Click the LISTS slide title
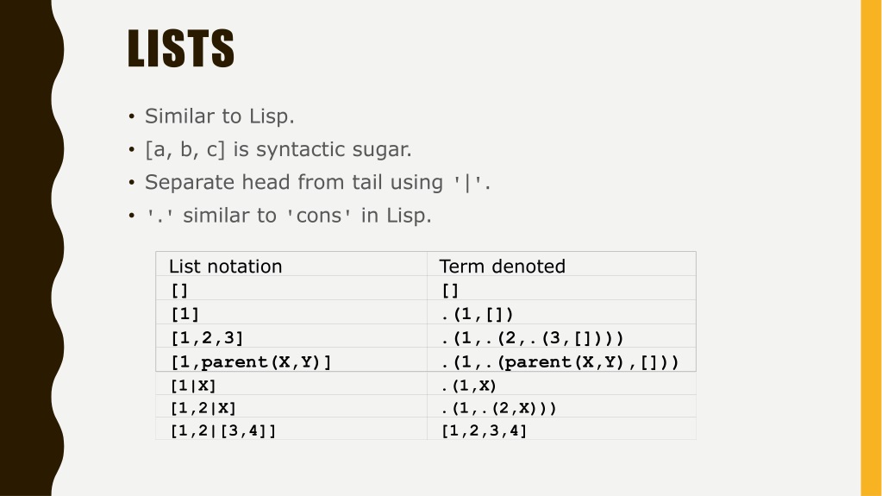 pyautogui.click(x=180, y=48)
